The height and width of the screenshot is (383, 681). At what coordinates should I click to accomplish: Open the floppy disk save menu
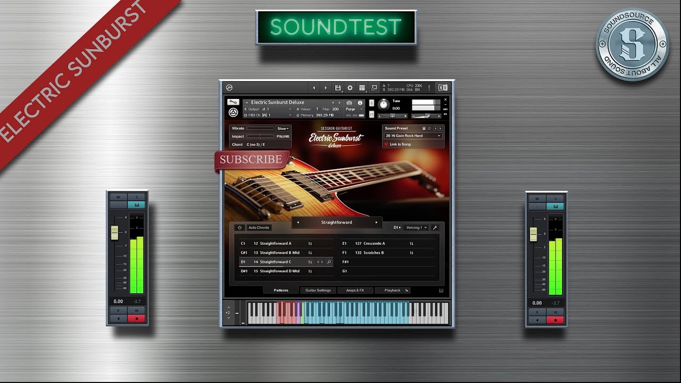[338, 88]
